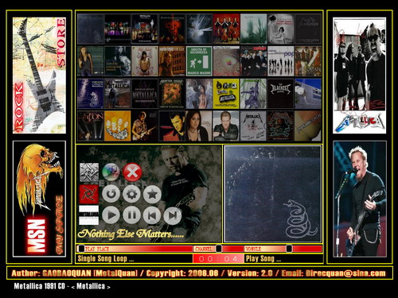The height and width of the screenshot is (298, 398).
Task: Skip to the next track
Action: click(173, 215)
